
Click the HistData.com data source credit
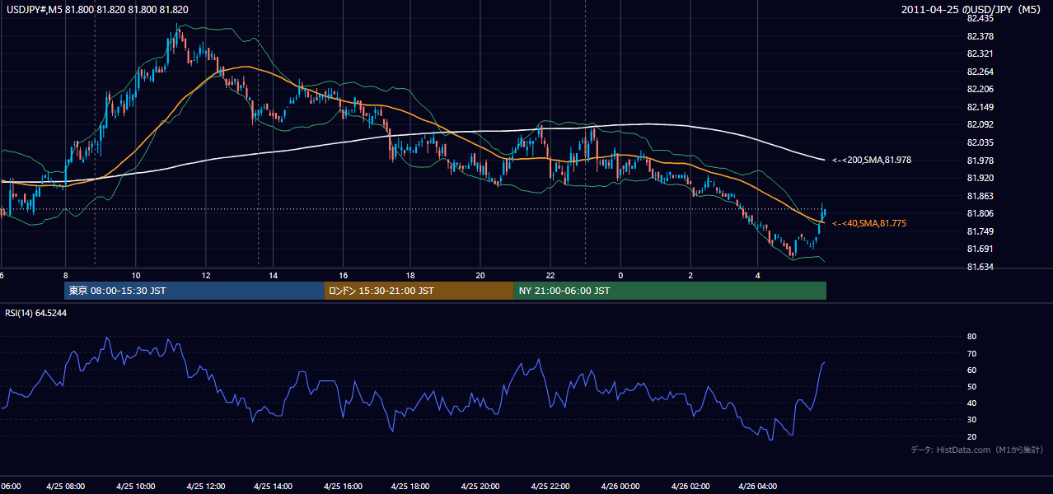pos(977,450)
